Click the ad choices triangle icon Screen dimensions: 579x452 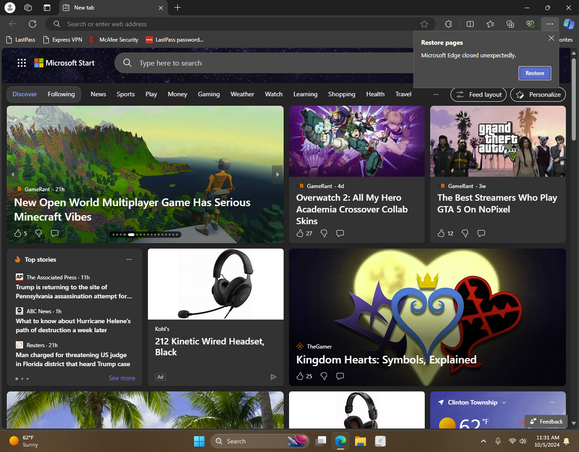pos(273,377)
